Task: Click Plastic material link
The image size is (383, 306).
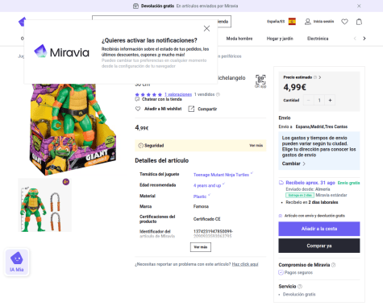Action: (x=200, y=196)
